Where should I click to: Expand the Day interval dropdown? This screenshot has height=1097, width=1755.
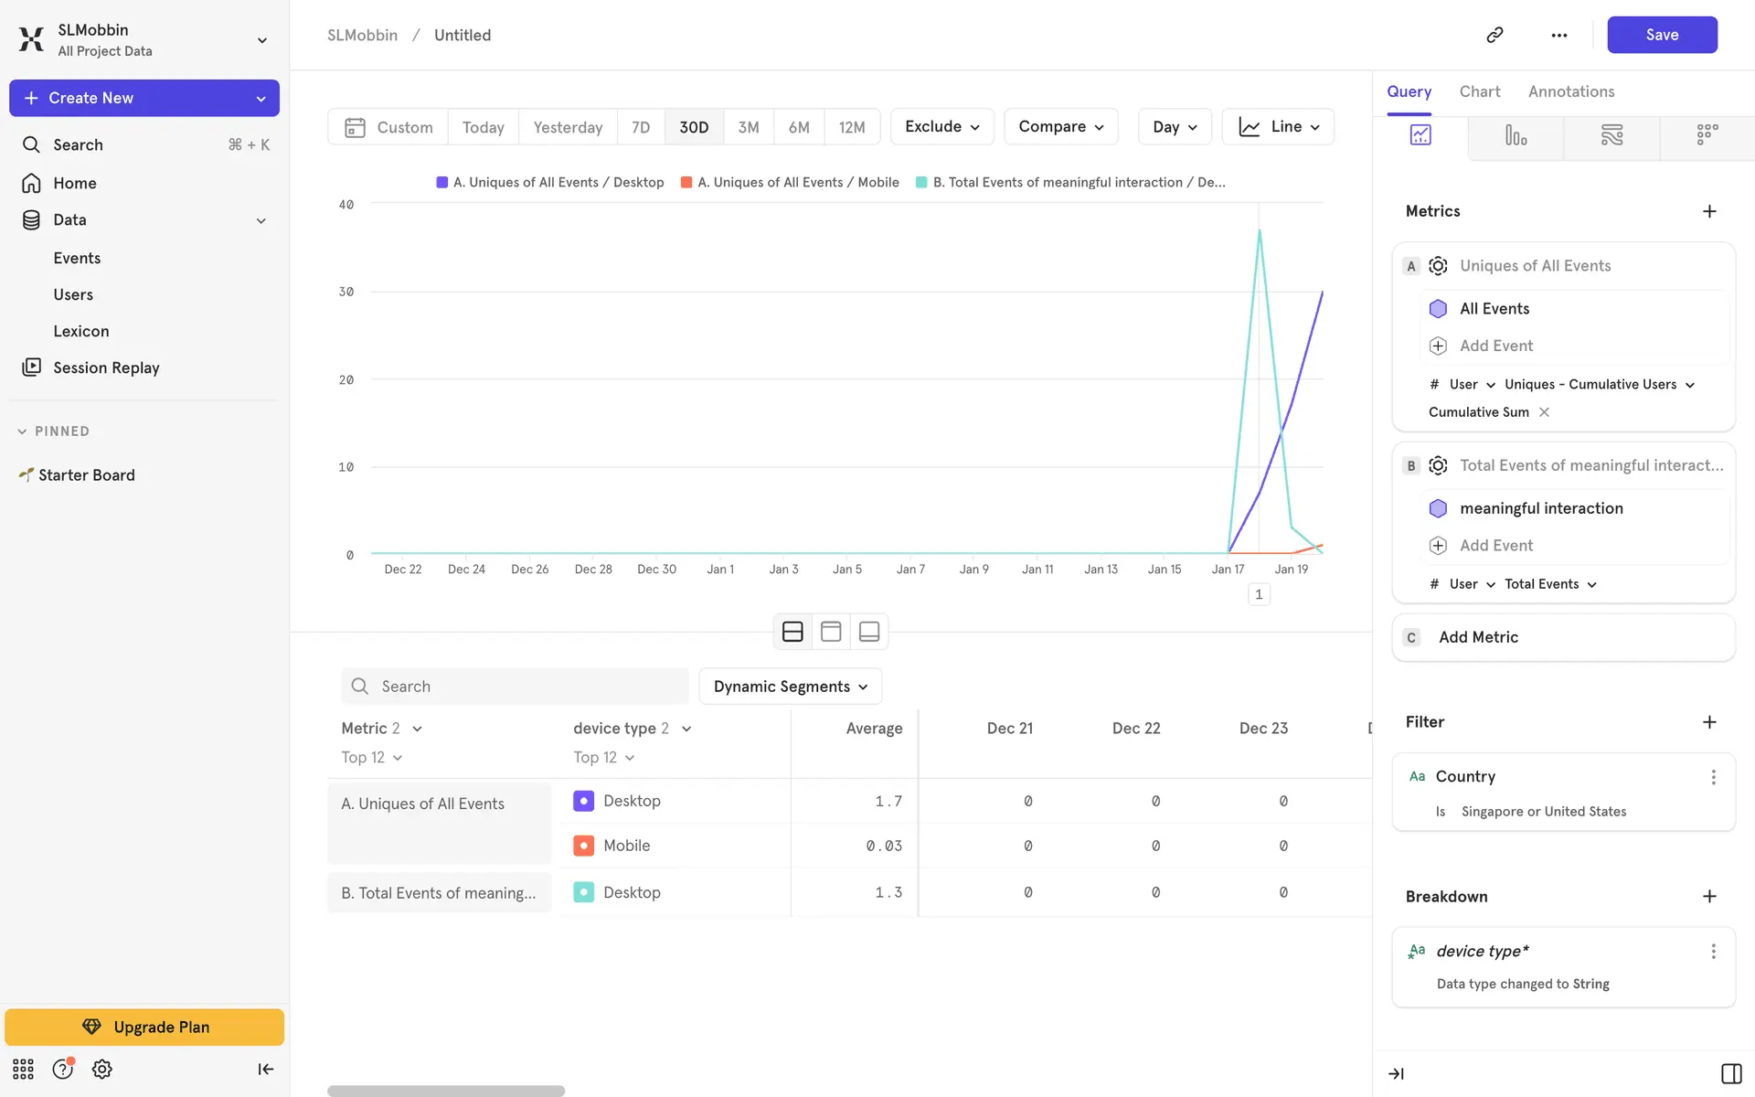click(x=1174, y=127)
